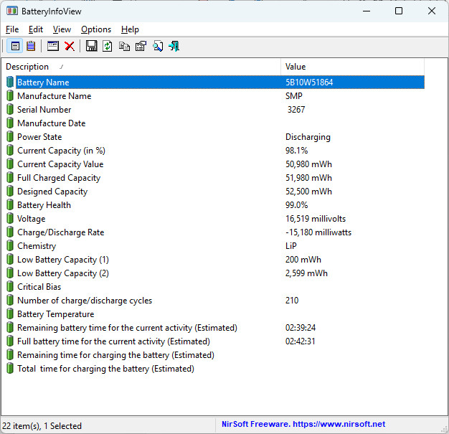The image size is (449, 434).
Task: Open the Help menu
Action: pos(130,29)
